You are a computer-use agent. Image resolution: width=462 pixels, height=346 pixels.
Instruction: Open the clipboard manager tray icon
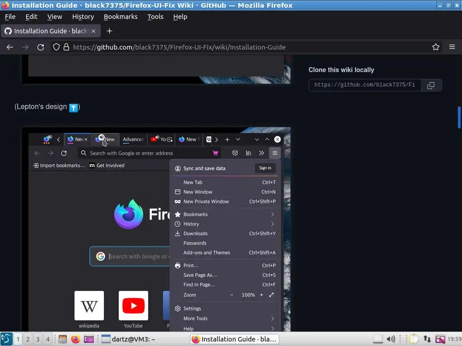[x=414, y=339]
